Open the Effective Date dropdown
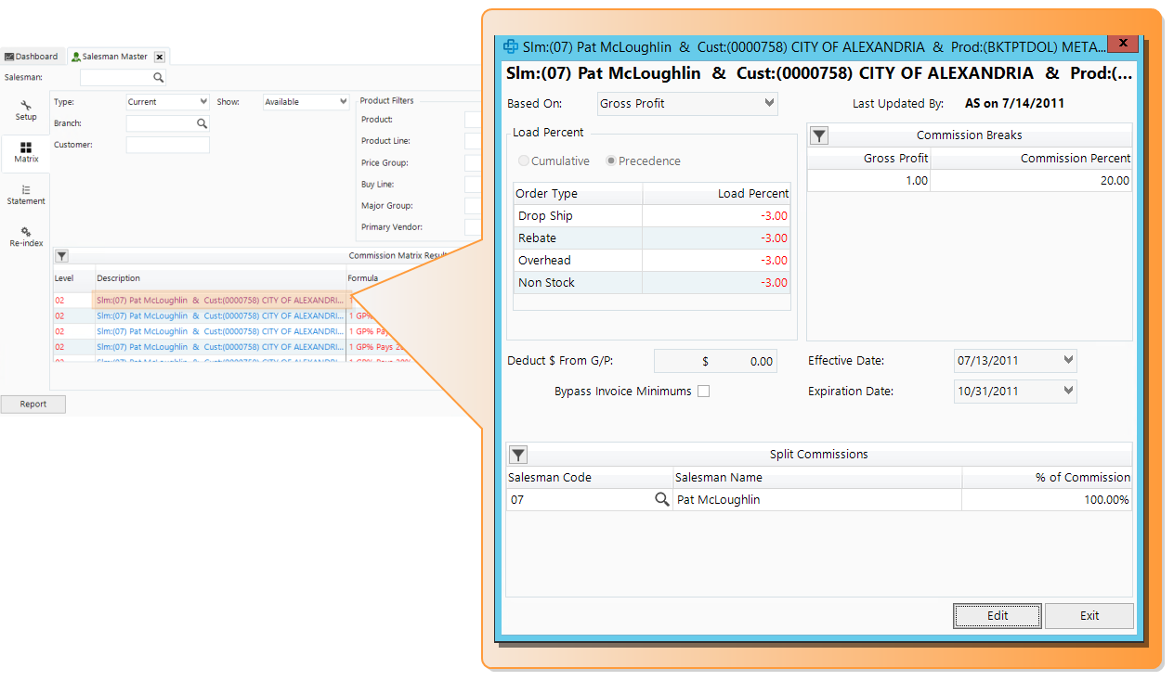Viewport: 1174px width, 681px height. pos(1068,360)
